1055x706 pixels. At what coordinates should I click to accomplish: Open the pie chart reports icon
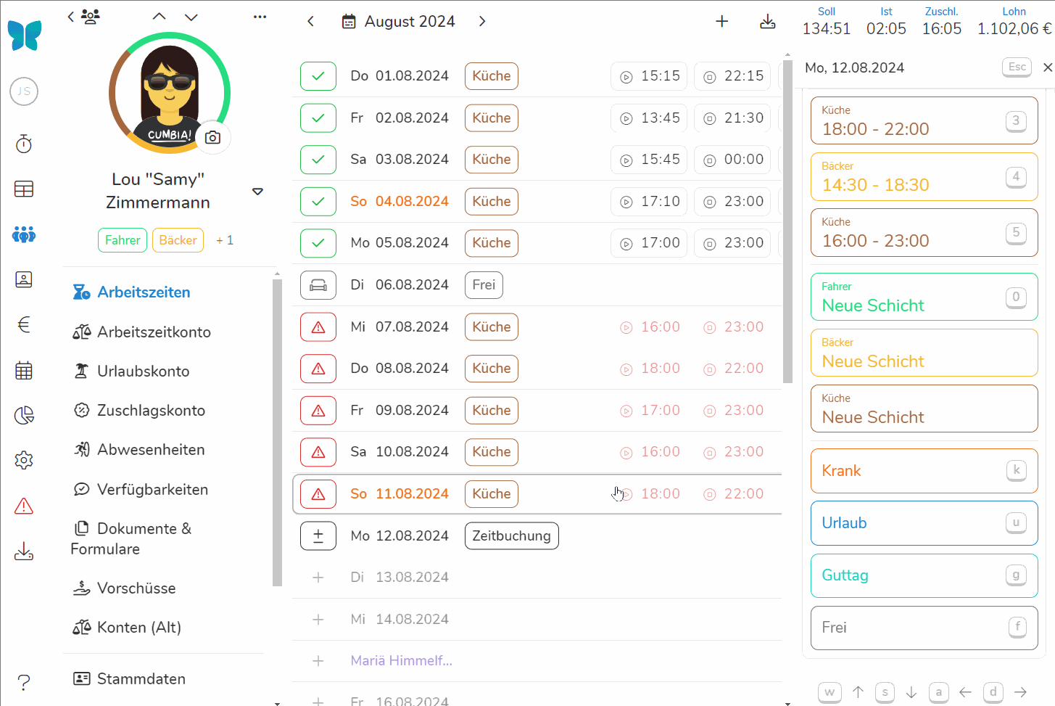[x=24, y=415]
